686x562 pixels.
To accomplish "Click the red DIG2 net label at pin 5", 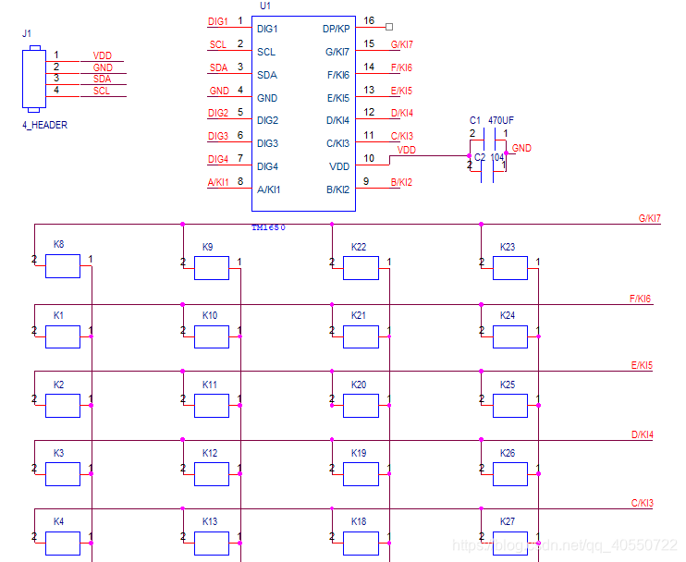I will (x=218, y=113).
